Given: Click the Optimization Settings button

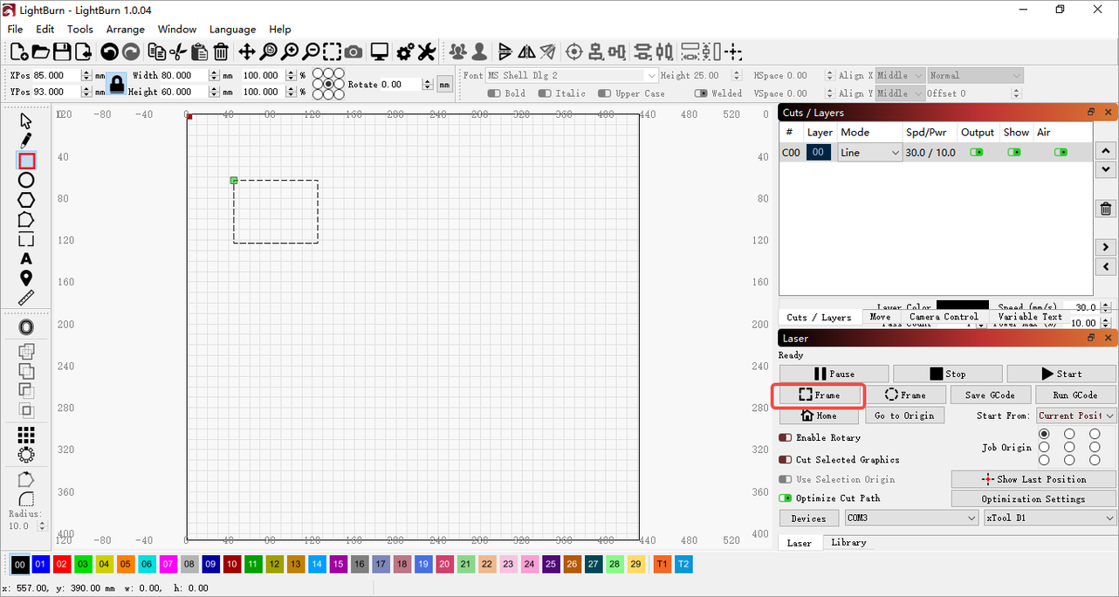Looking at the screenshot, I should click(1033, 498).
